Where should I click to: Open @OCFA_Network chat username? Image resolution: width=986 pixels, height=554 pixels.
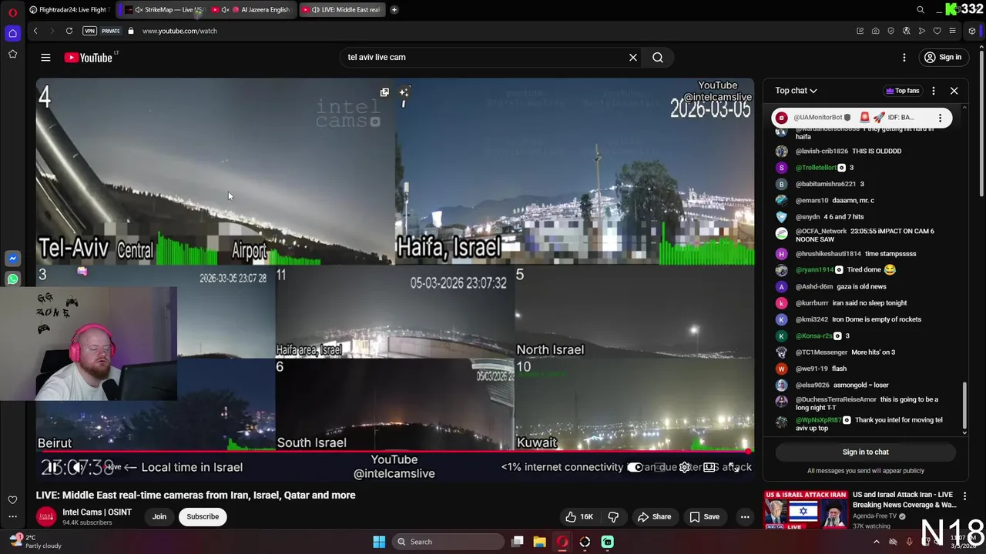pos(821,231)
